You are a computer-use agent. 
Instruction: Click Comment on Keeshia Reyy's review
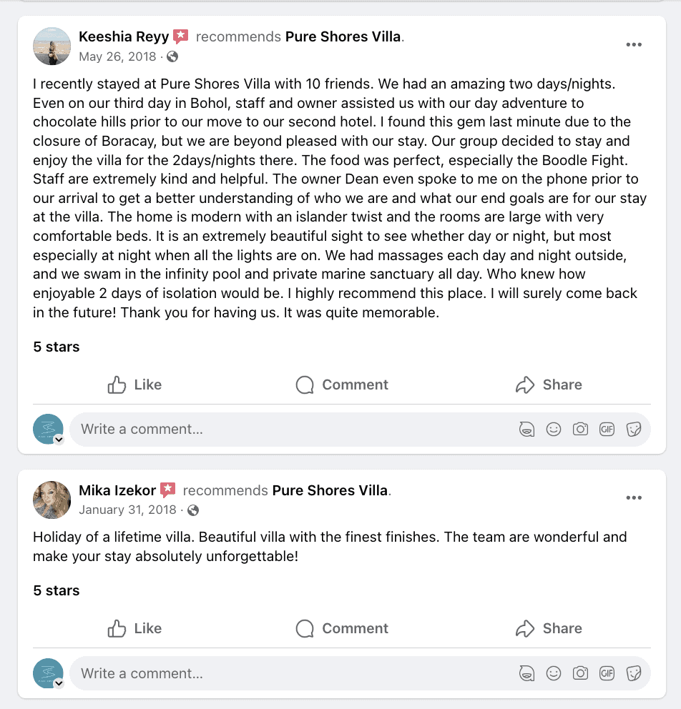[342, 385]
